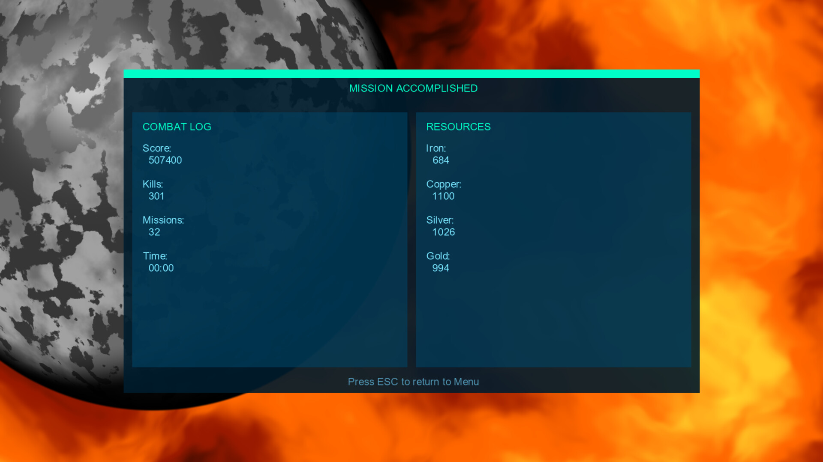The image size is (823, 462).
Task: Click the Time: label
Action: point(155,256)
